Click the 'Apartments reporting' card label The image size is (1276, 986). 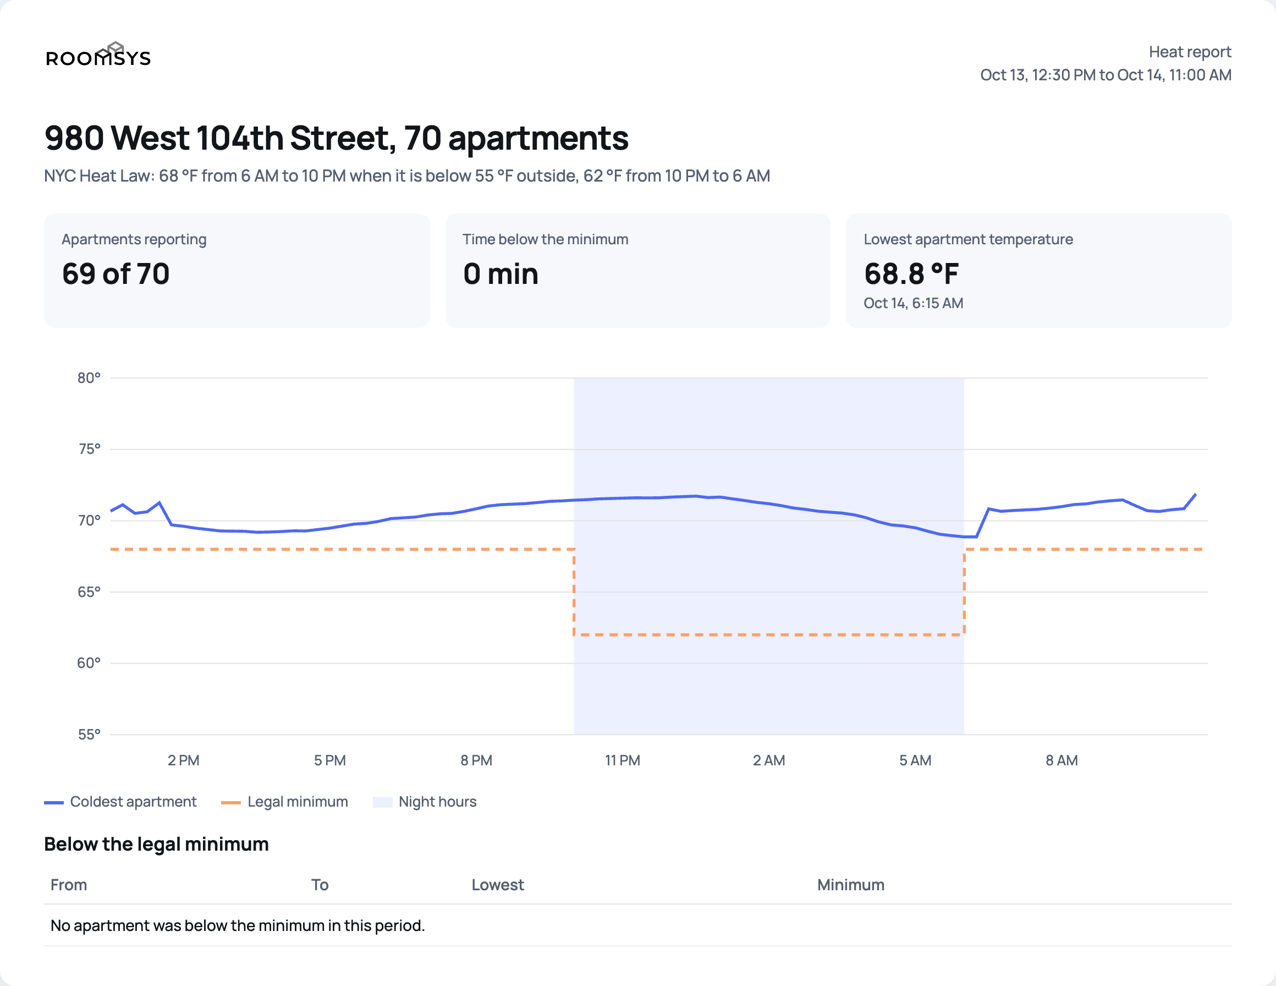pyautogui.click(x=134, y=240)
